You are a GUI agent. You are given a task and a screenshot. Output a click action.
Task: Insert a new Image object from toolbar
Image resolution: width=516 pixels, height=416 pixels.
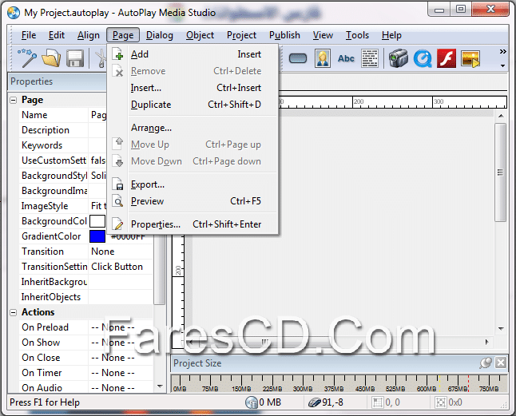[x=323, y=58]
